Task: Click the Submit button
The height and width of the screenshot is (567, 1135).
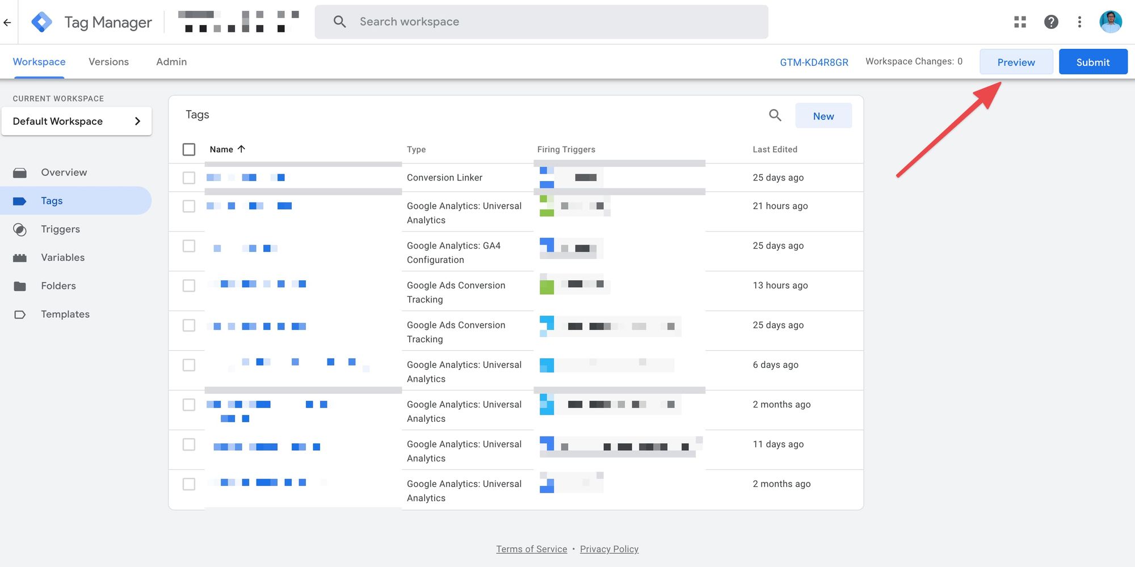Action: pos(1093,62)
